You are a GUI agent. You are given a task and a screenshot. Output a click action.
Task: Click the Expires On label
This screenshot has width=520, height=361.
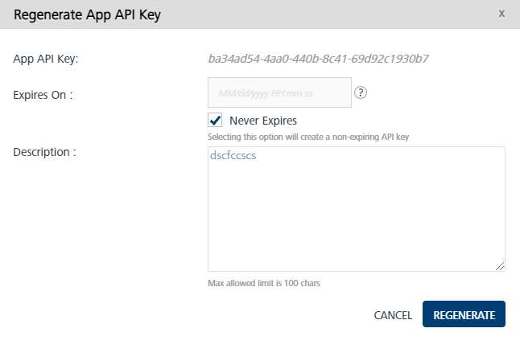click(43, 94)
